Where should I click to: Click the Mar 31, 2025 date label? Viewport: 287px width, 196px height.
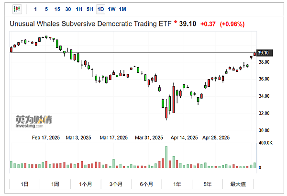point(149,138)
